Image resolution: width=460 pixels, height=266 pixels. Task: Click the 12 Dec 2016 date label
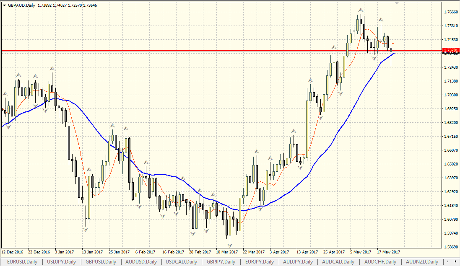12,252
